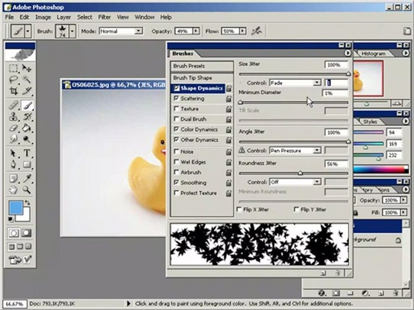Select the Lasso tool

tap(13, 79)
